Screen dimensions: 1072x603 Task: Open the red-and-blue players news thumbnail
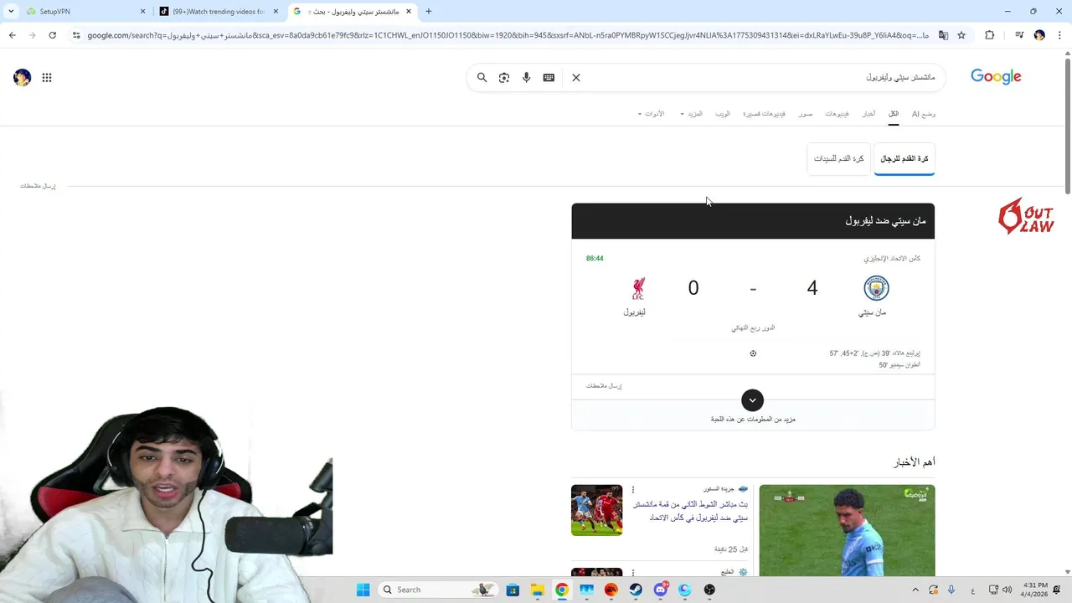point(597,510)
